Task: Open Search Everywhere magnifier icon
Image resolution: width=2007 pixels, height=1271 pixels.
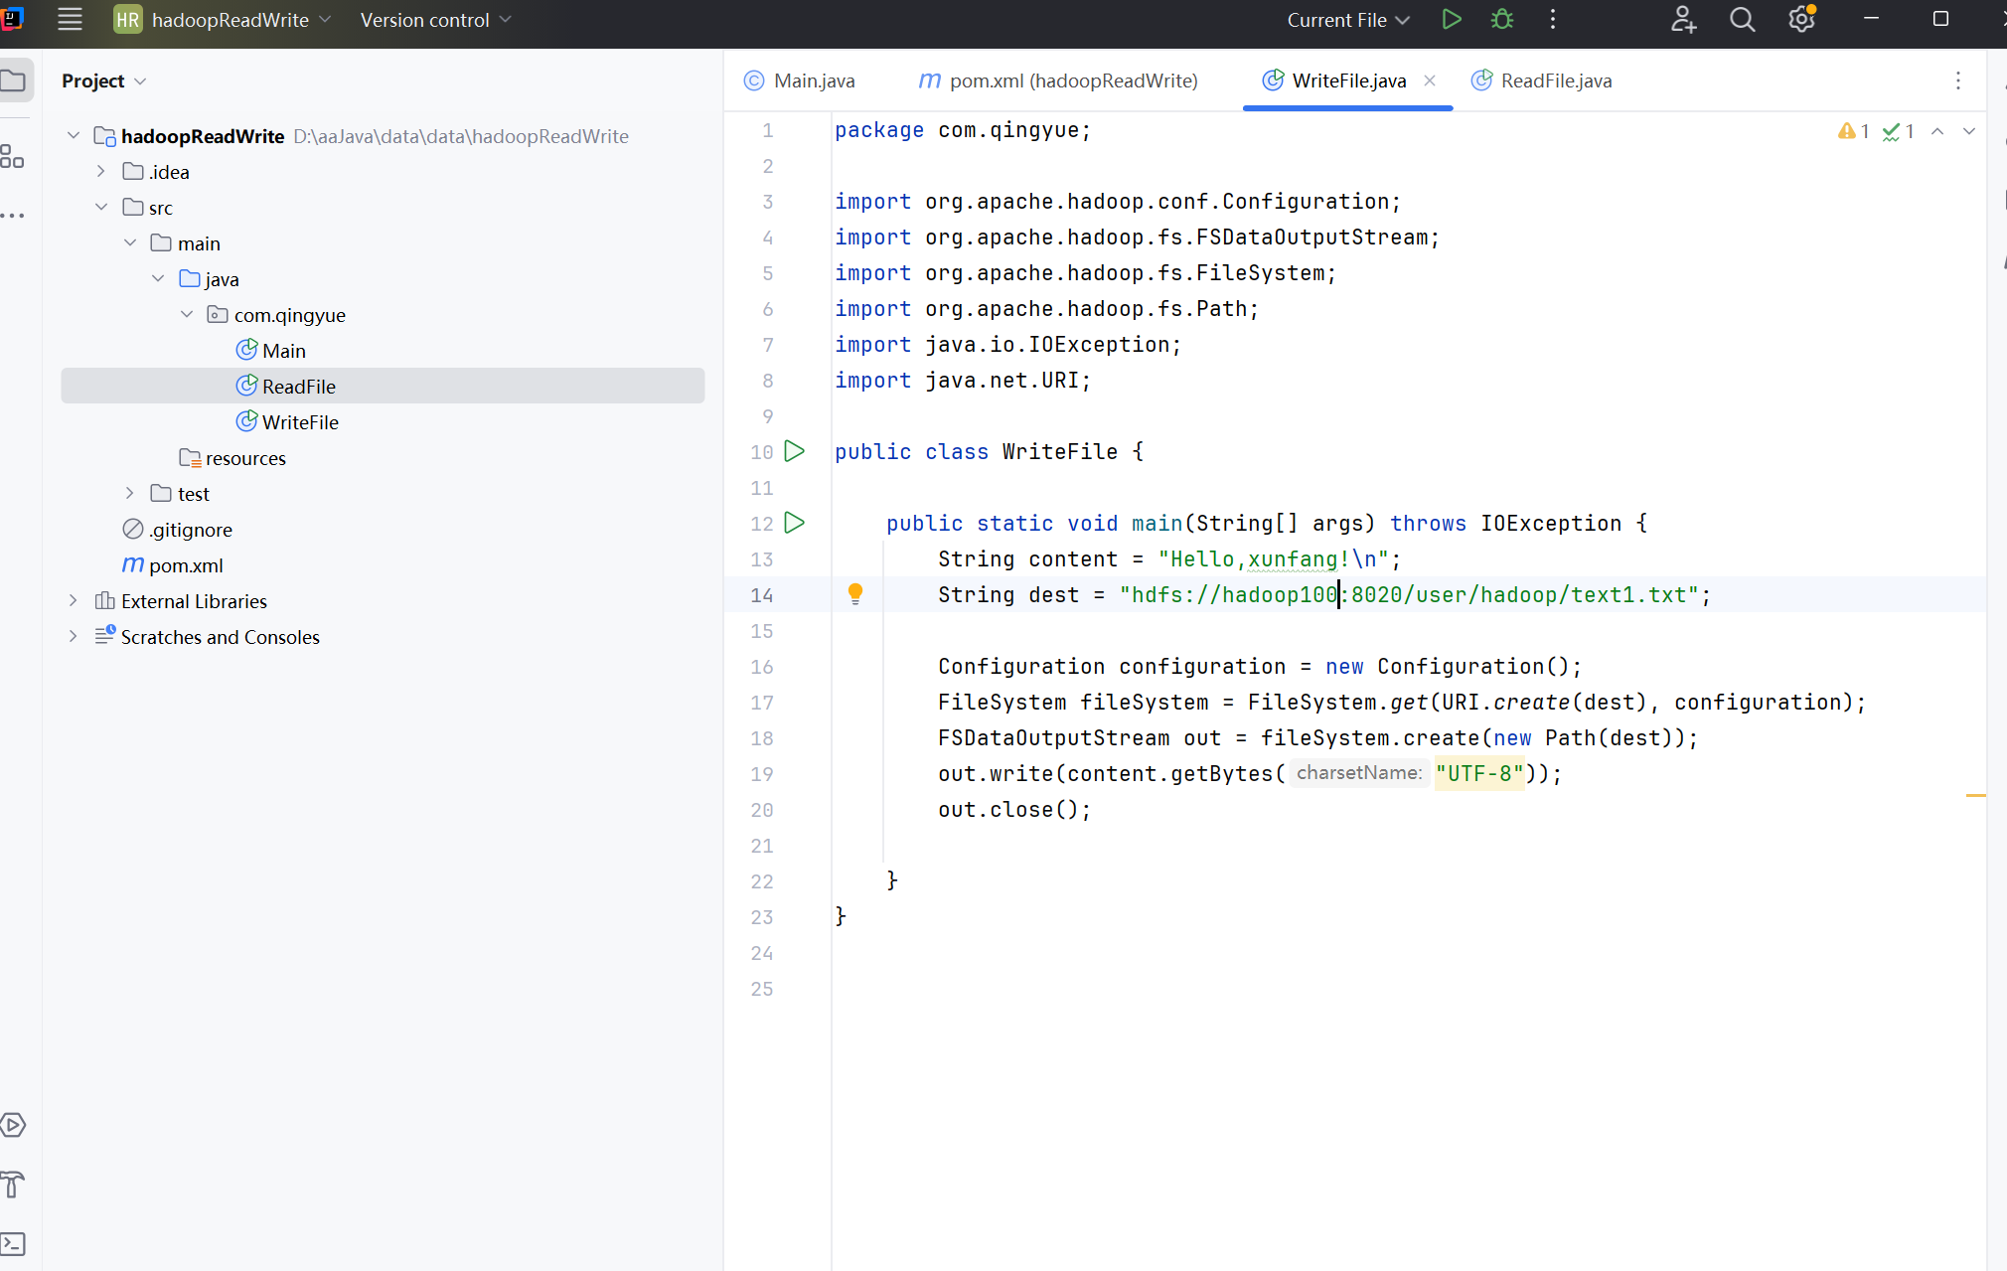Action: pyautogui.click(x=1742, y=20)
